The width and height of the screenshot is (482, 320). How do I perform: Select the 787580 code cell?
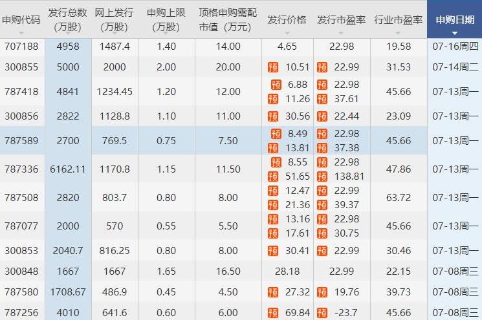21,292
